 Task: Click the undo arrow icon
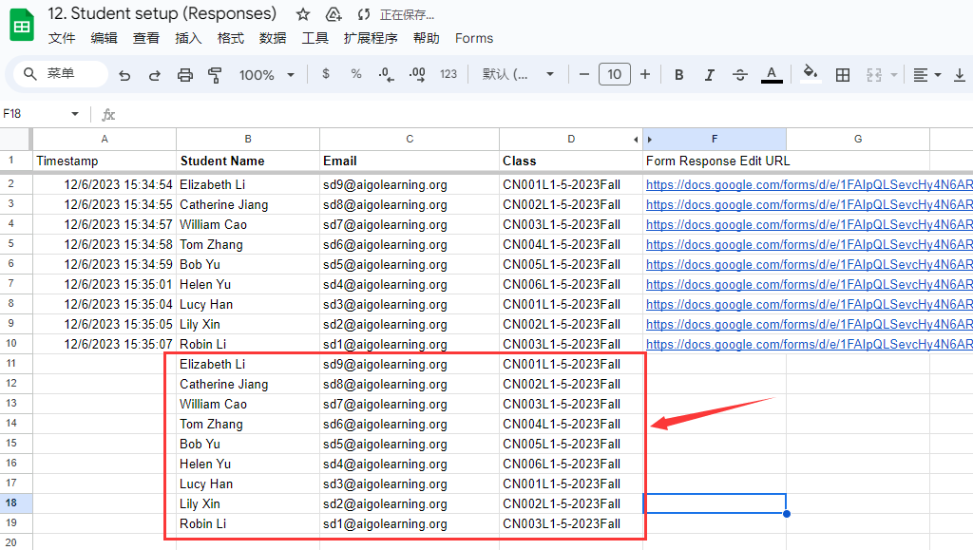click(x=124, y=75)
